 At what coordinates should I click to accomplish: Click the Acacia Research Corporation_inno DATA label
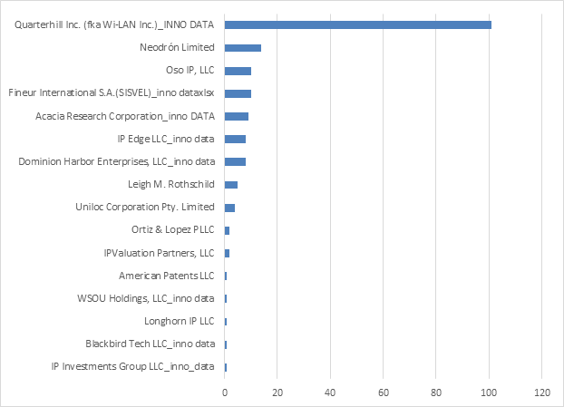click(x=125, y=116)
